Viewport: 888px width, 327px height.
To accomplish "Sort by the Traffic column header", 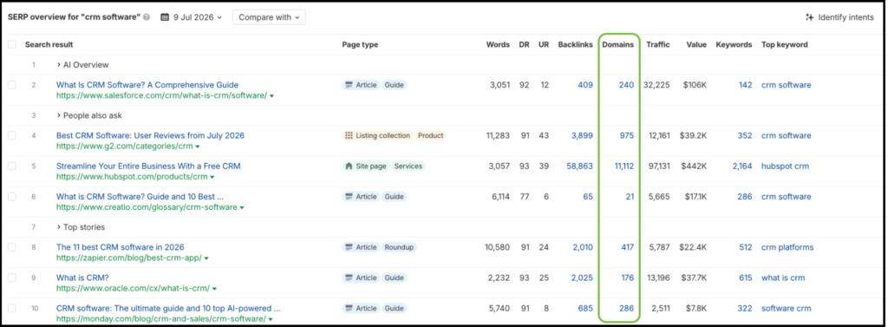I will click(x=658, y=44).
